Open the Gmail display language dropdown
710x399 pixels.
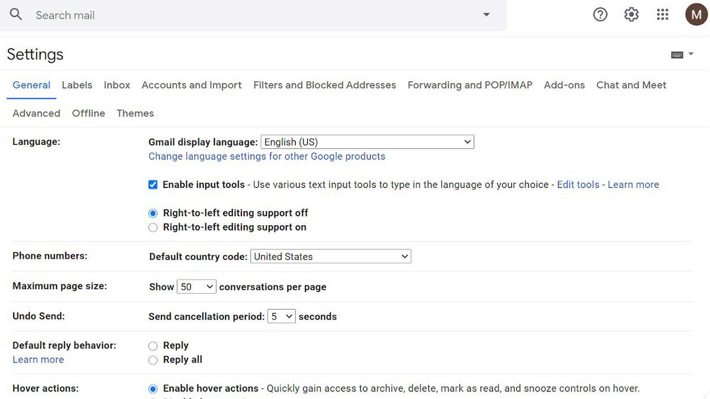point(367,141)
